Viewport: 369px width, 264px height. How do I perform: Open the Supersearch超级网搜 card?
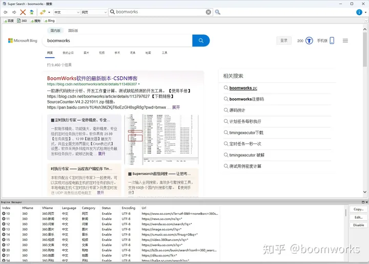coord(161,183)
